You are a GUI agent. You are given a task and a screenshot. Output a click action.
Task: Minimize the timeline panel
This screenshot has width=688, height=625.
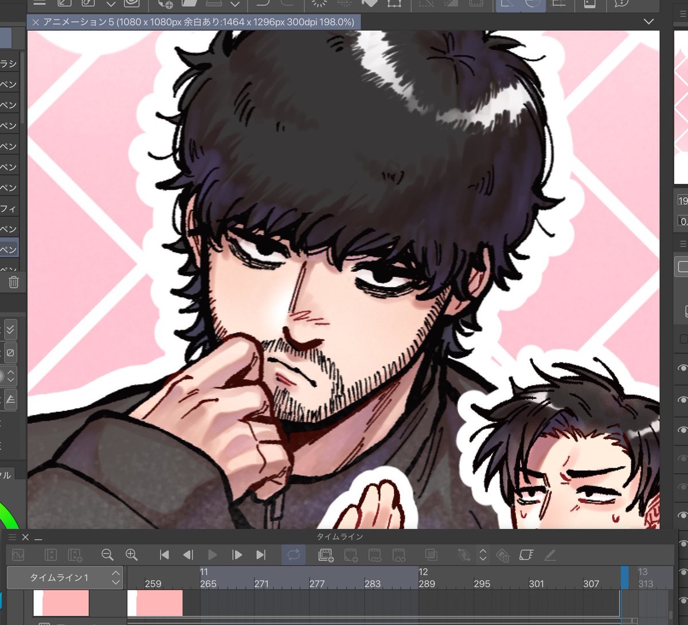tap(38, 538)
